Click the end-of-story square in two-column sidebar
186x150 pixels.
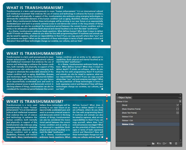[102, 89]
